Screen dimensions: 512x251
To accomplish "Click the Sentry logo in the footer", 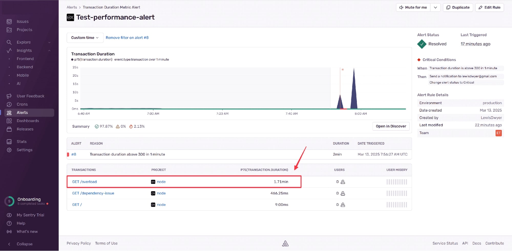I will [x=285, y=243].
